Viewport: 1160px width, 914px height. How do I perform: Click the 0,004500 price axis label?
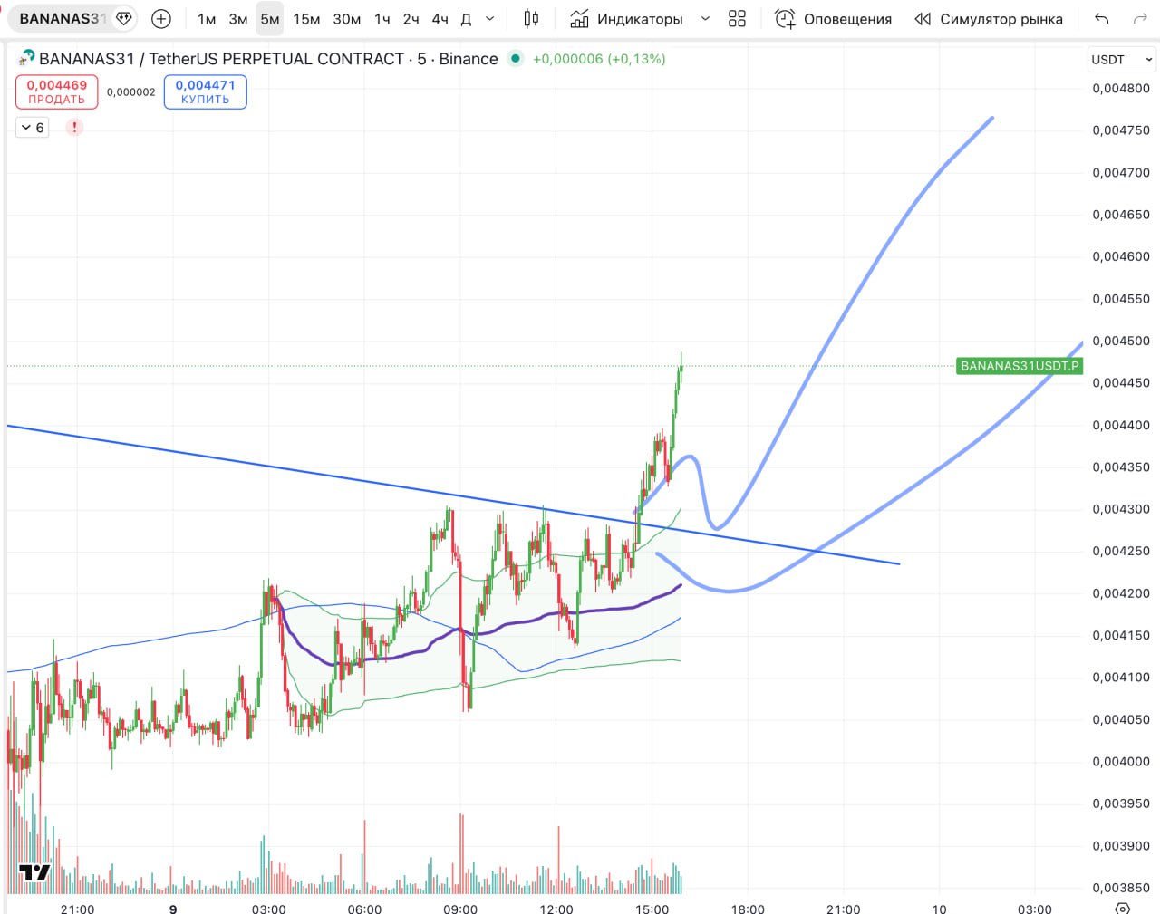tap(1121, 341)
